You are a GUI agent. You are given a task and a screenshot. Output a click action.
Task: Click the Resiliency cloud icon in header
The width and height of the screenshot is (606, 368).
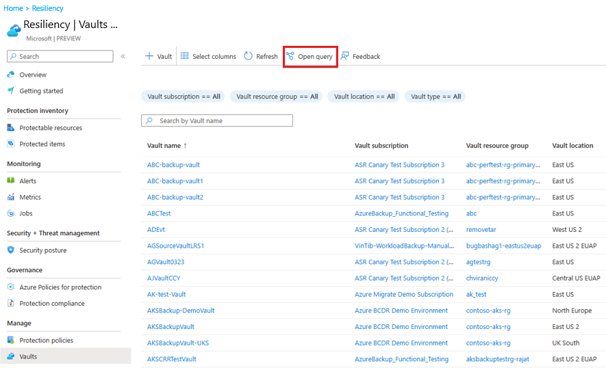click(14, 30)
